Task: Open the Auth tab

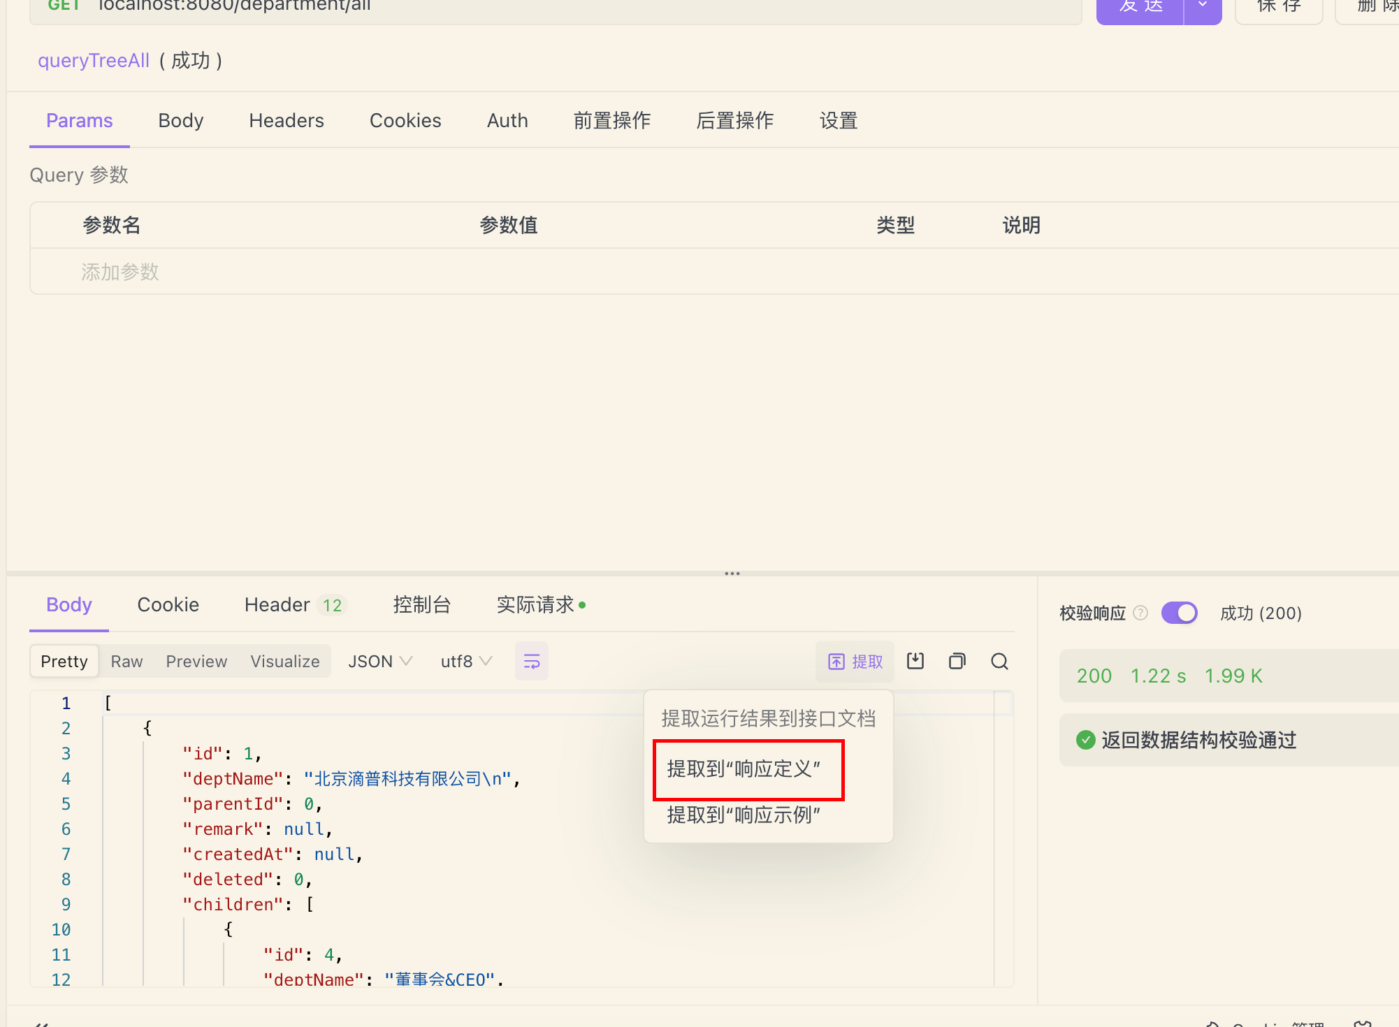Action: pyautogui.click(x=507, y=121)
